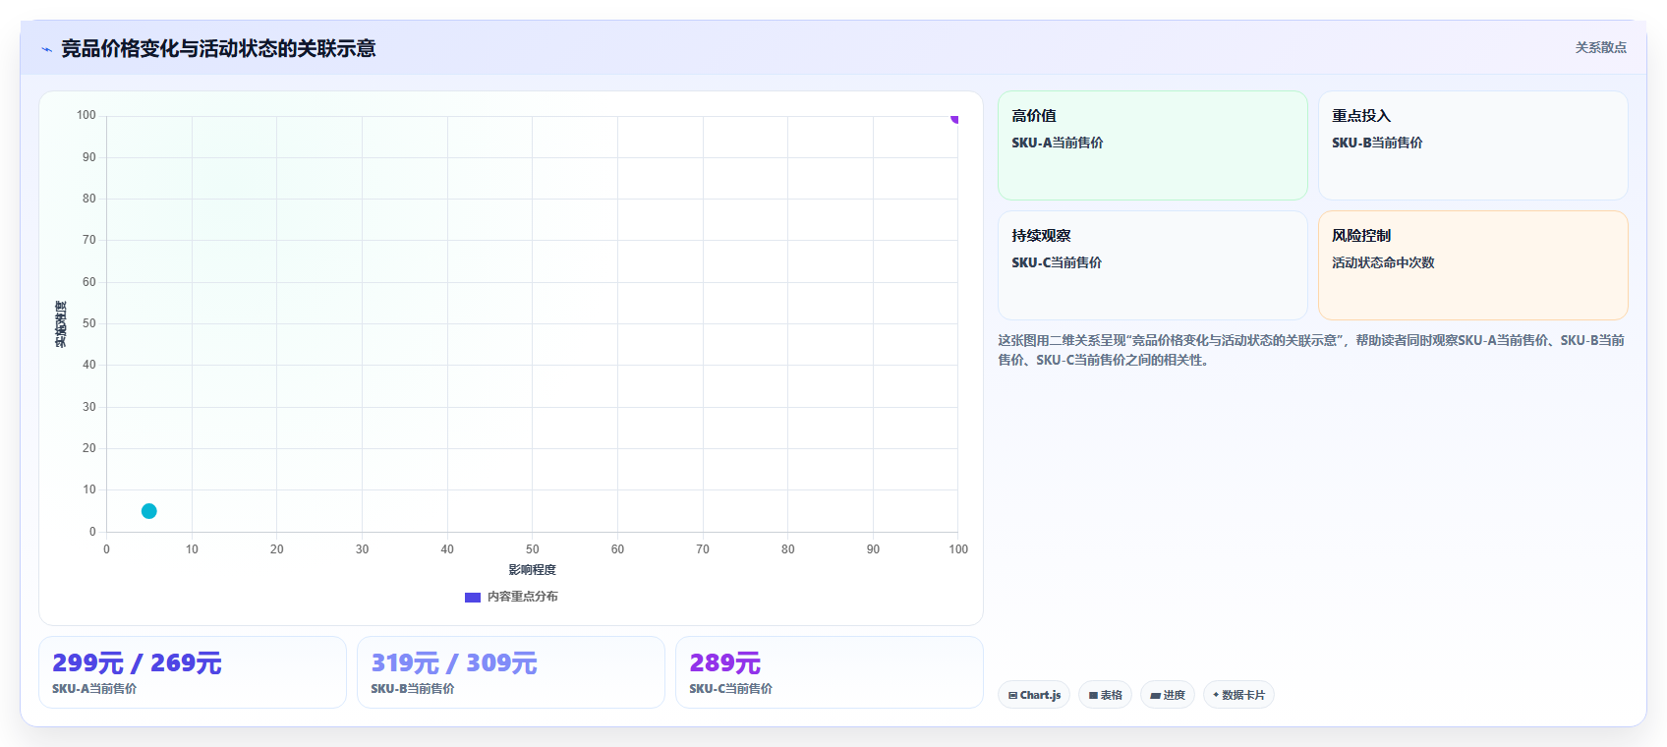Click the 关系散点 label in header
Image resolution: width=1667 pixels, height=747 pixels.
pyautogui.click(x=1600, y=47)
